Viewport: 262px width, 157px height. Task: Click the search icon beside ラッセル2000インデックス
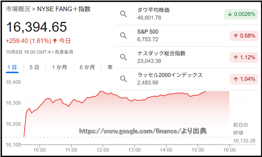(x=124, y=79)
